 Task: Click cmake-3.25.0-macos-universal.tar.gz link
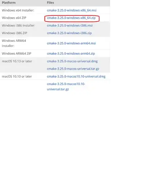(73, 69)
